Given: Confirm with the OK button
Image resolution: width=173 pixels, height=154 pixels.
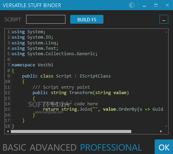Looking at the screenshot, I should pos(164,147).
